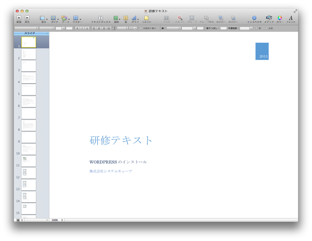Click the 研修テキスト document proxy icon in title bar
The image size is (312, 241).
(146, 11)
